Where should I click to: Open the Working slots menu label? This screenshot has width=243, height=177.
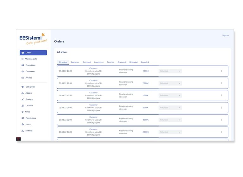31,59
